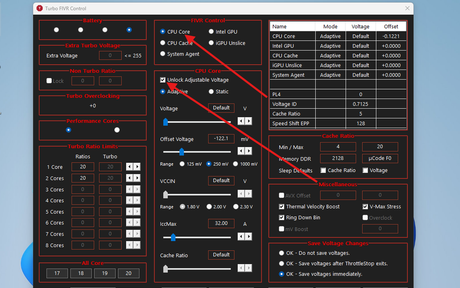Image resolution: width=460 pixels, height=288 pixels.
Task: Toggle V-Max Stress checkbox
Action: tap(365, 206)
